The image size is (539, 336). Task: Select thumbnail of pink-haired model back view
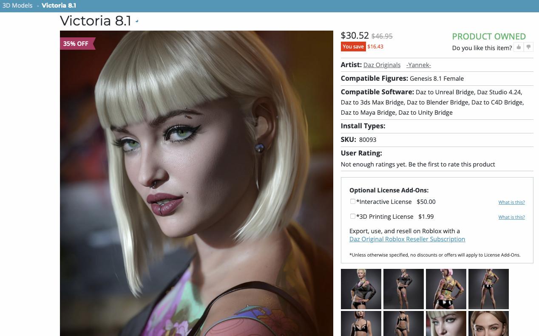pos(446,289)
